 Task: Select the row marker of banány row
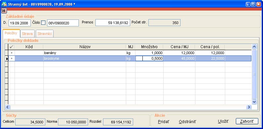click(7, 53)
